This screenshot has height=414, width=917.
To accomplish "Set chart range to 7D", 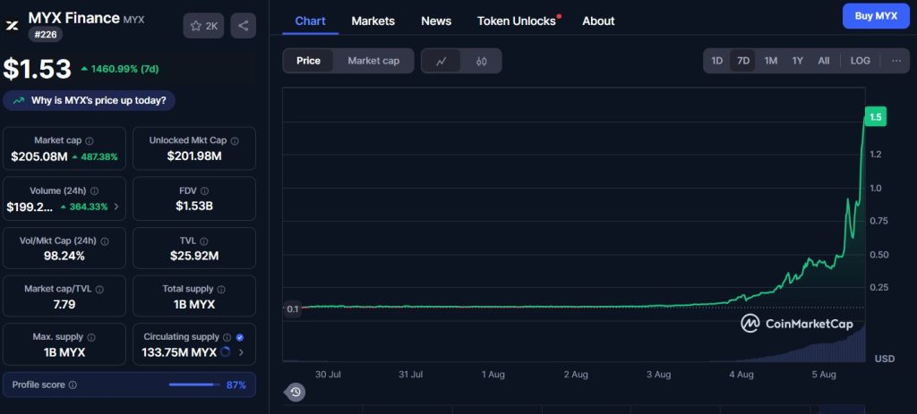I will 742,61.
